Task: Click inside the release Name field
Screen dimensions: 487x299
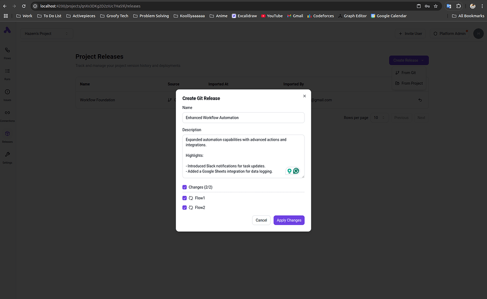Action: point(243,117)
